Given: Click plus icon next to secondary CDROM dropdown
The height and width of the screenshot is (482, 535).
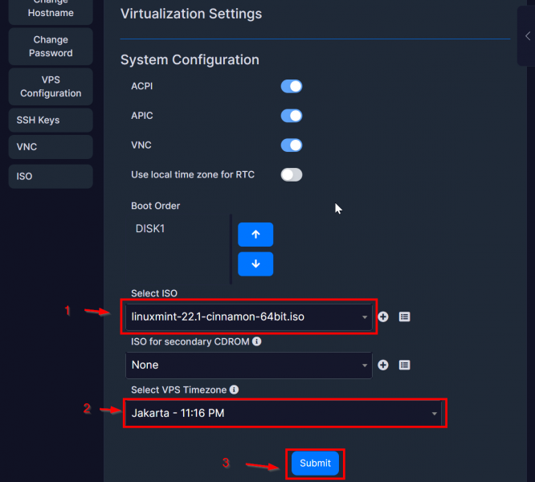Looking at the screenshot, I should click(x=383, y=365).
